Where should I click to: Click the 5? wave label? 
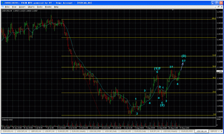(184, 61)
